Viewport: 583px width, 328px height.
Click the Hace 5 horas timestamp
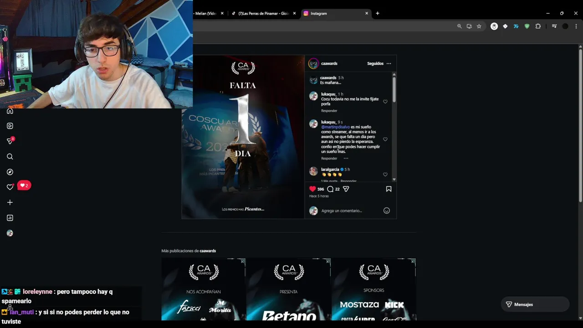click(x=319, y=196)
